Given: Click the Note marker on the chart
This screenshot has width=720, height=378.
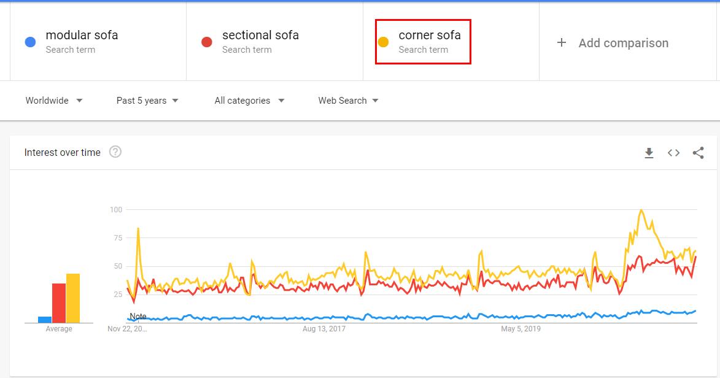Looking at the screenshot, I should pos(137,316).
